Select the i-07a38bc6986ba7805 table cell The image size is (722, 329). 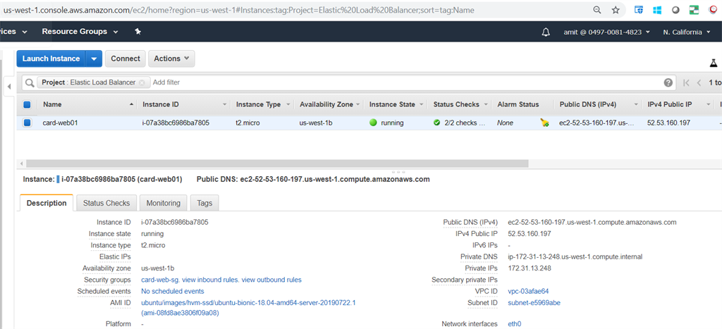coord(176,123)
